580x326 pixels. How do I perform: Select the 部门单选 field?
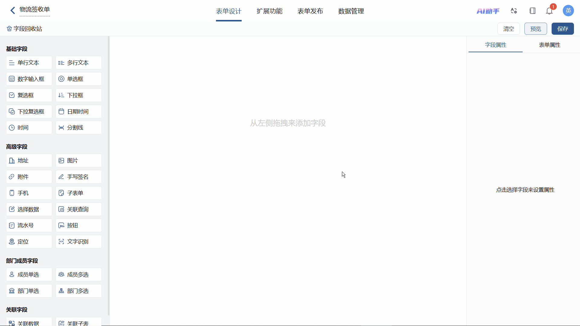(29, 291)
